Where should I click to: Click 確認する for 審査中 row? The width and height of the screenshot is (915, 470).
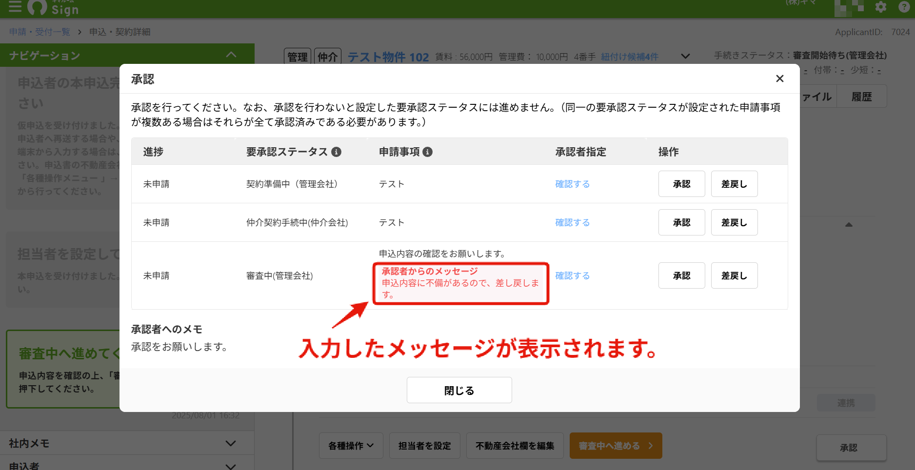click(x=573, y=275)
